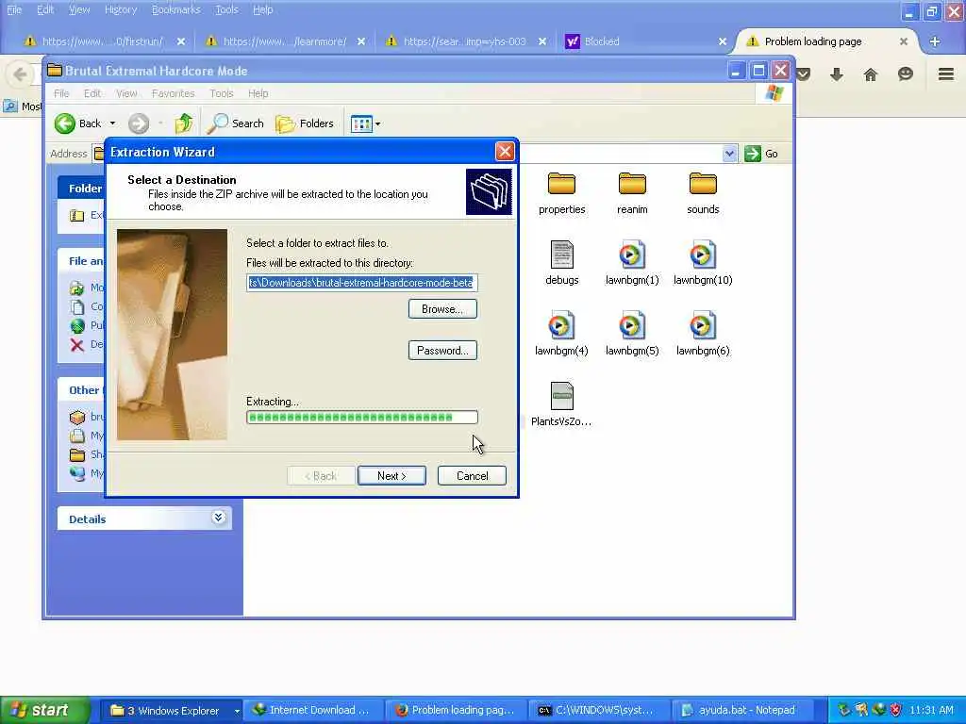Open the Windows Start menu
The height and width of the screenshot is (724, 966).
pos(44,710)
